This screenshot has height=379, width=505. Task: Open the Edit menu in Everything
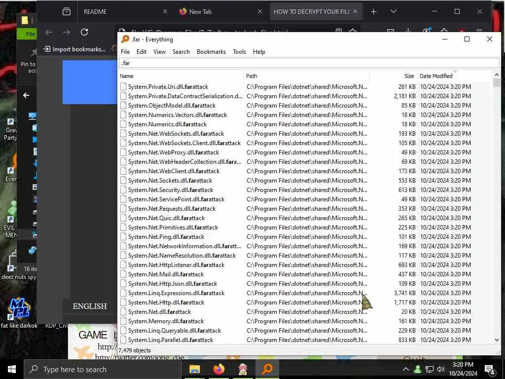tap(141, 51)
